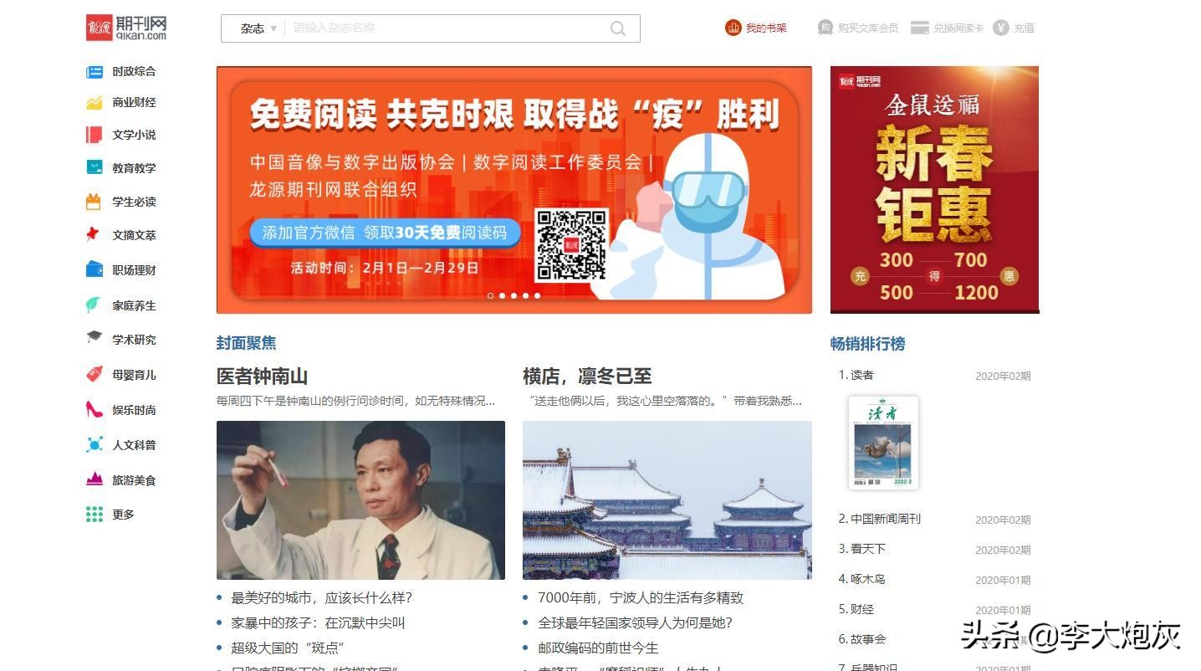
Task: Click the 兑换阅读卡 card icon
Action: pos(920,28)
